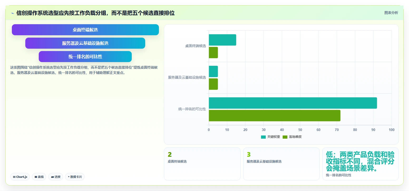
Task: Click the 数据卡片 tag chip
Action: [75, 177]
